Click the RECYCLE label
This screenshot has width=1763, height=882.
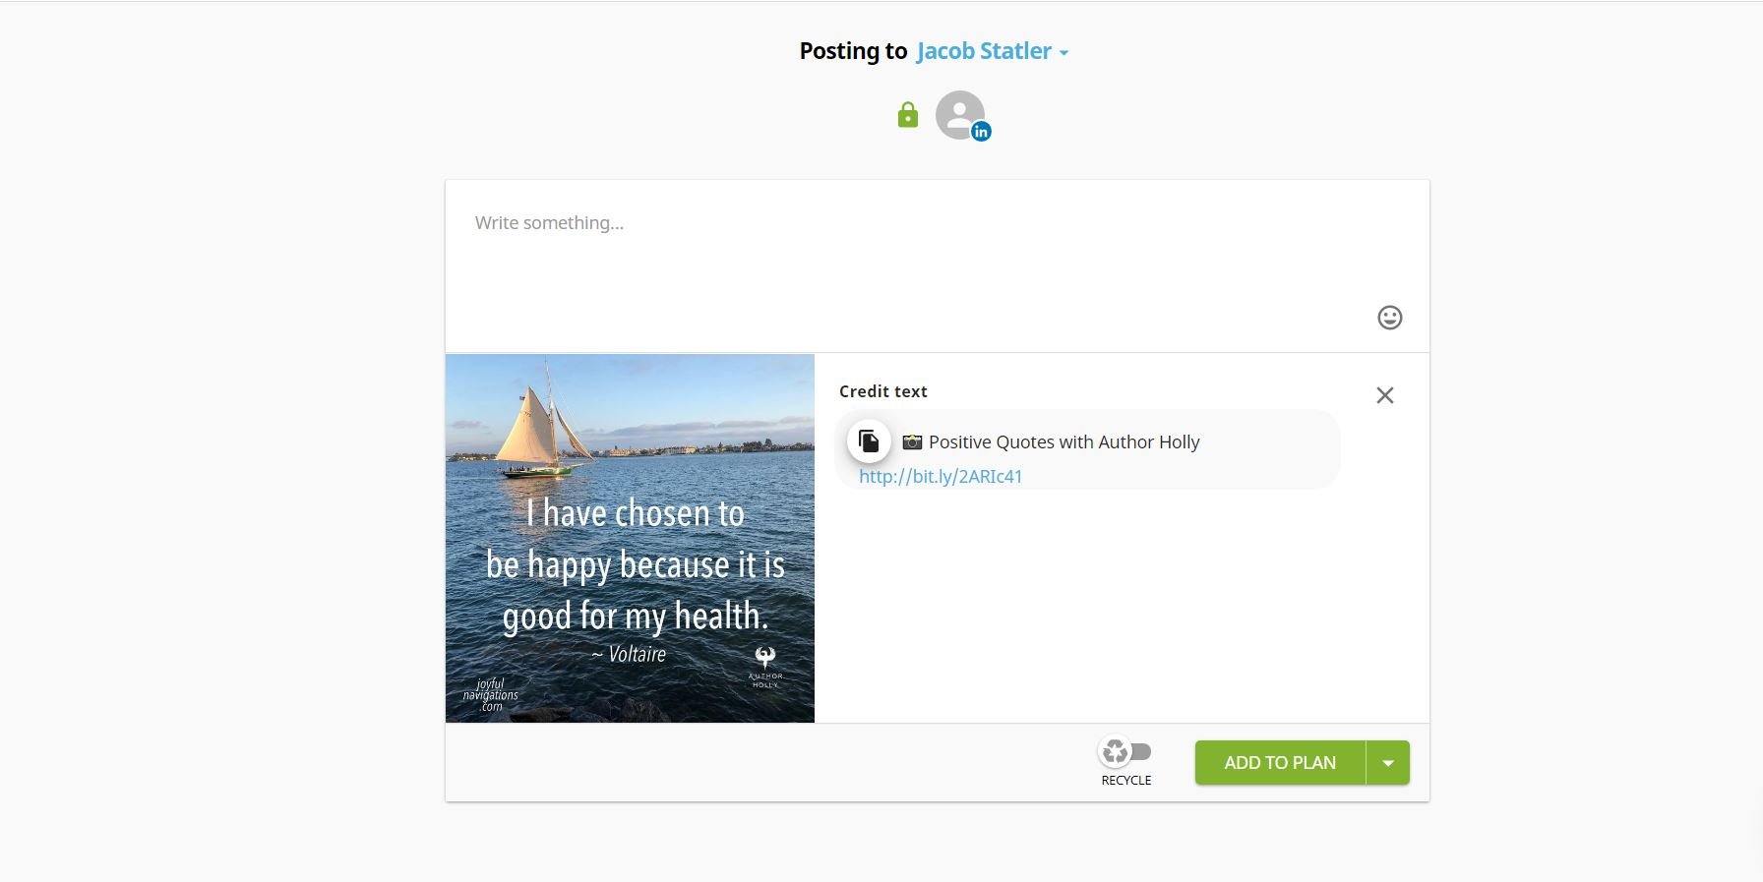pos(1126,781)
